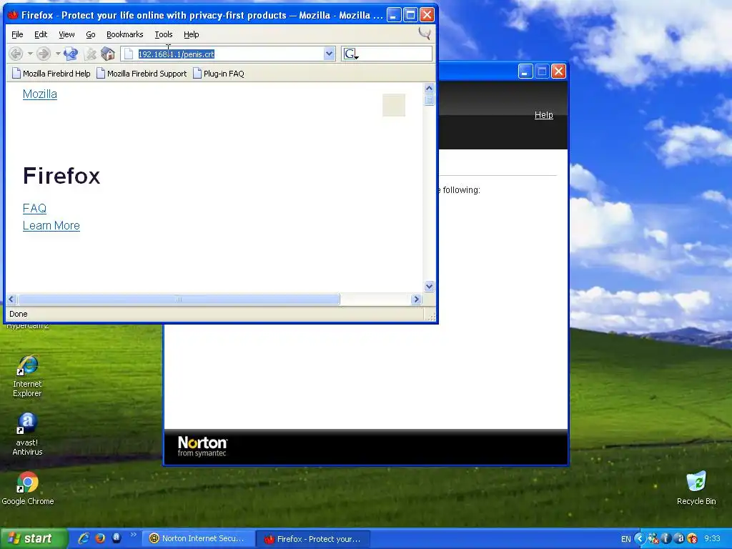This screenshot has height=549, width=732.
Task: Open Mozilla Firebird Support bookmark
Action: click(x=142, y=74)
